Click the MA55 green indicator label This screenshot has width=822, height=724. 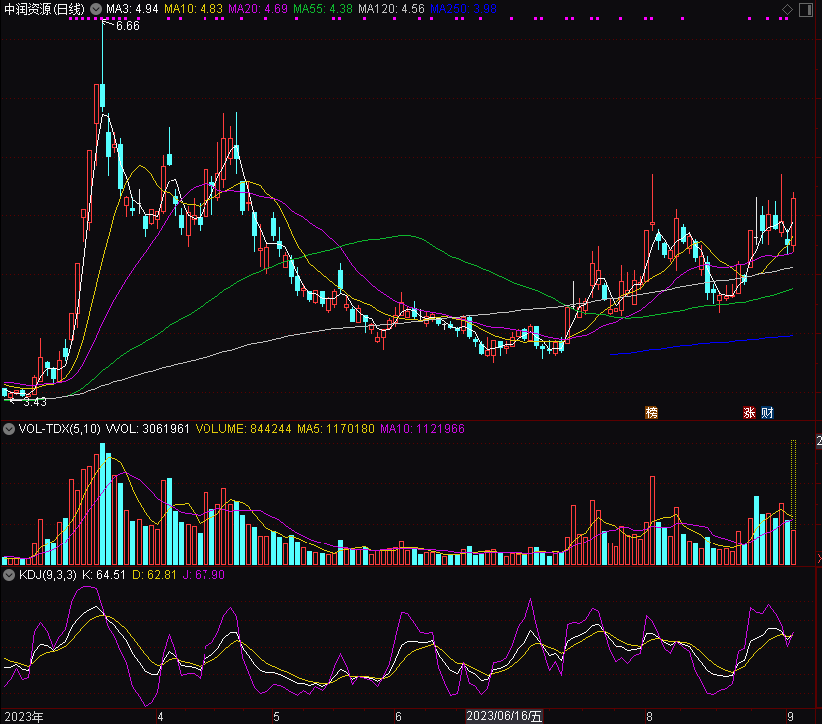pyautogui.click(x=323, y=9)
